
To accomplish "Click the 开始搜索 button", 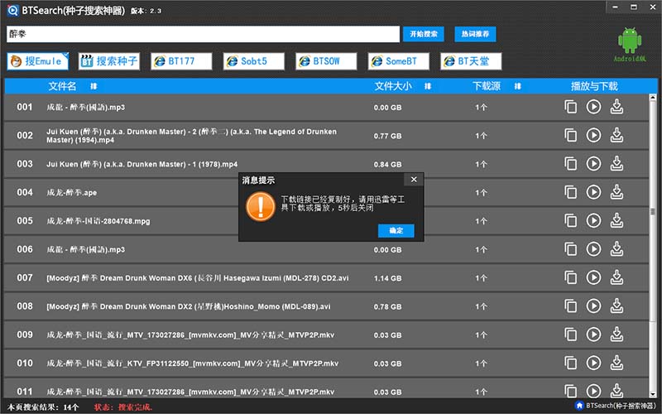I will 425,34.
